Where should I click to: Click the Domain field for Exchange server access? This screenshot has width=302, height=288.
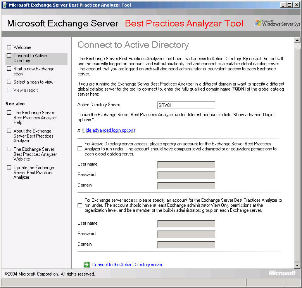coord(186,244)
